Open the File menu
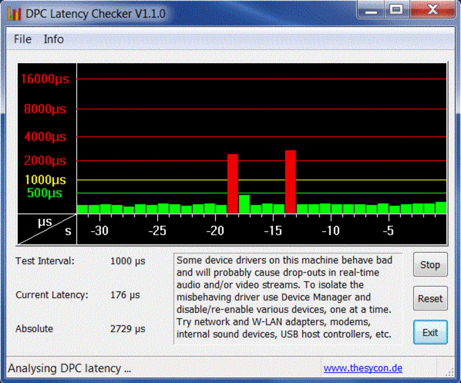Screen dimensions: 461x383 [22, 39]
